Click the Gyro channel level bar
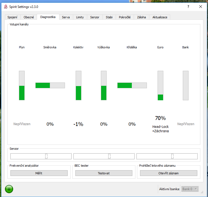 pos(160,86)
